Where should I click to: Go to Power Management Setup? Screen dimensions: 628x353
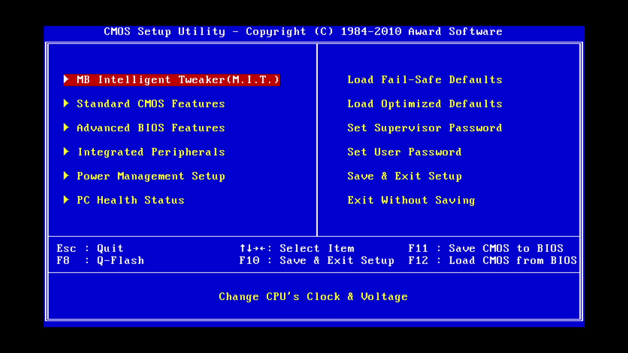pyautogui.click(x=151, y=176)
